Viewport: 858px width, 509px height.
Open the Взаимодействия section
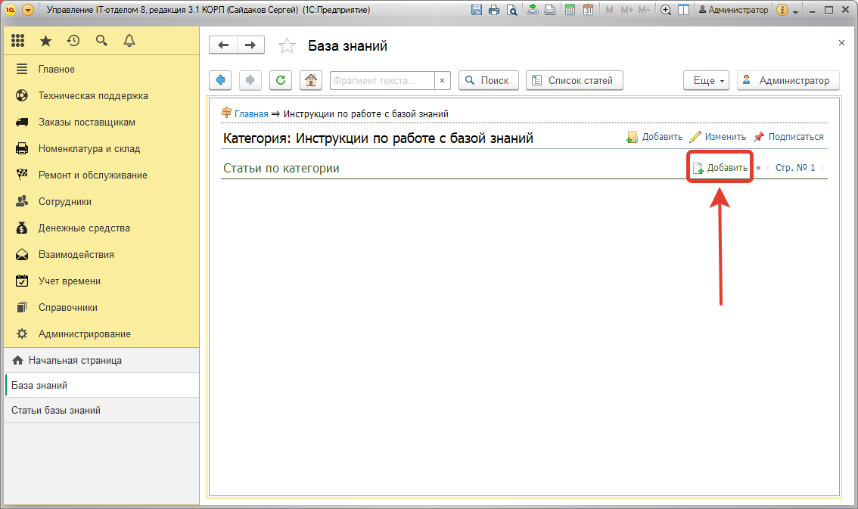coord(101,254)
